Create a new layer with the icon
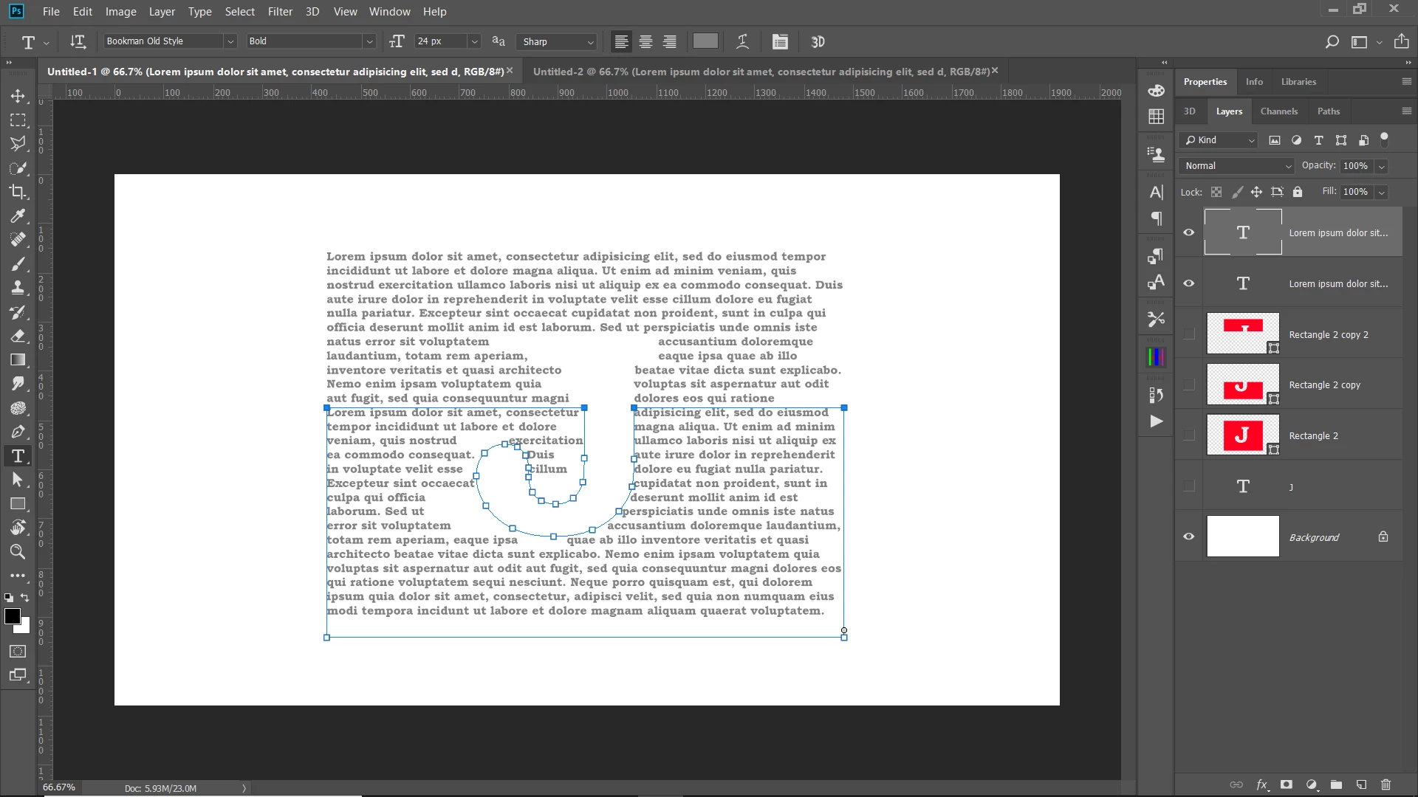The width and height of the screenshot is (1418, 797). 1361,784
